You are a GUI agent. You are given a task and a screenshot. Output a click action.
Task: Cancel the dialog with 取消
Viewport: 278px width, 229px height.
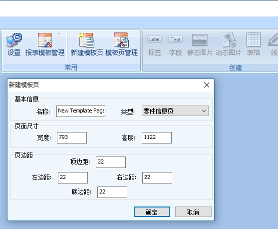[x=193, y=212]
